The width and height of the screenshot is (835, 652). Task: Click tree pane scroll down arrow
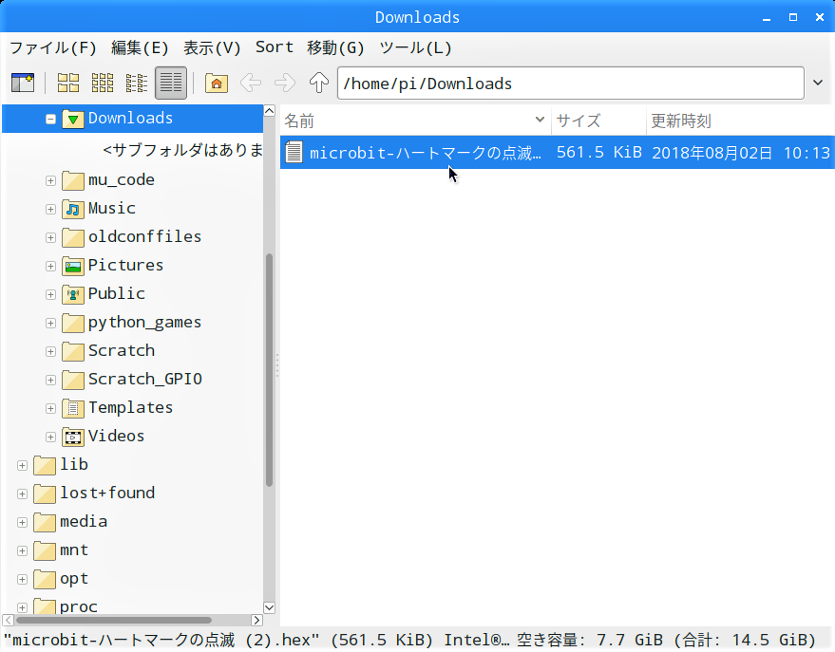click(x=270, y=607)
